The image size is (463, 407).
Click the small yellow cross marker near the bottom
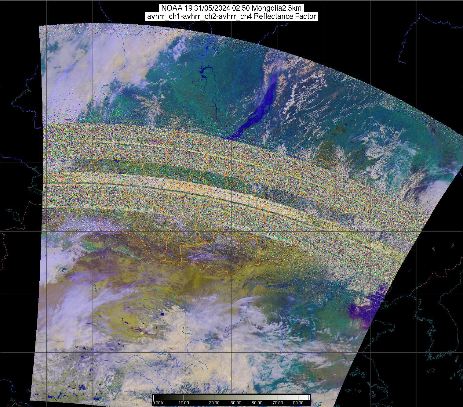229,379
